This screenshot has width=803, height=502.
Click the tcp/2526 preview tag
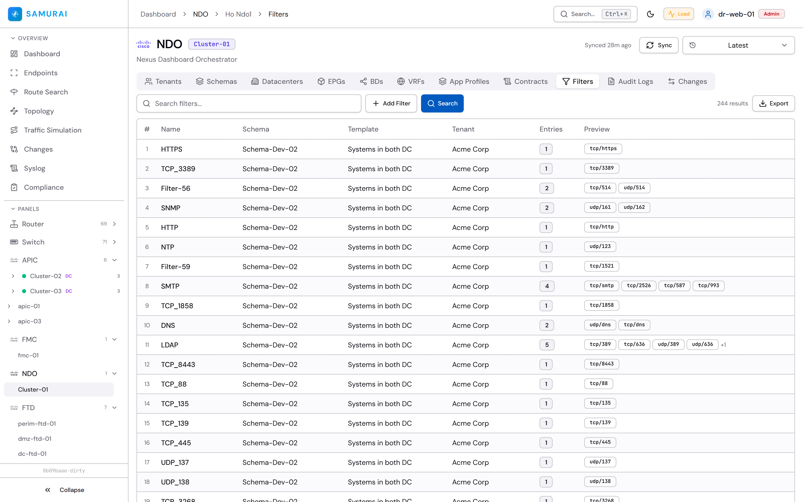coord(639,286)
